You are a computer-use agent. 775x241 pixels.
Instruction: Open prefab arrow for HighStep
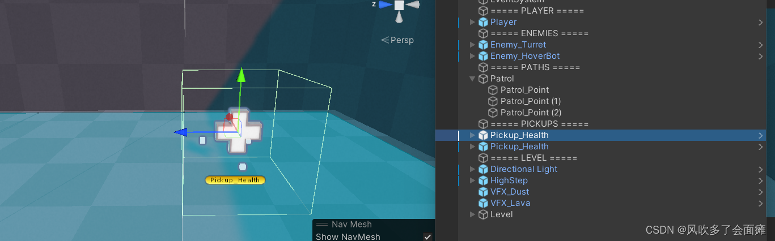tap(760, 180)
